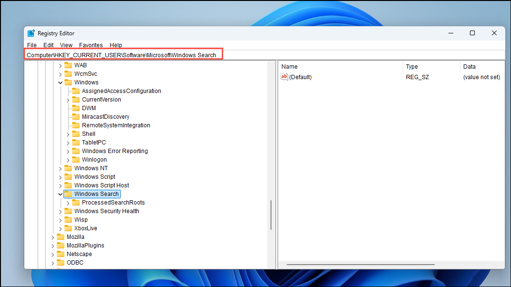Viewport: 511px width, 287px height.
Task: Click the Registry Editor app icon in title bar
Action: coord(31,33)
